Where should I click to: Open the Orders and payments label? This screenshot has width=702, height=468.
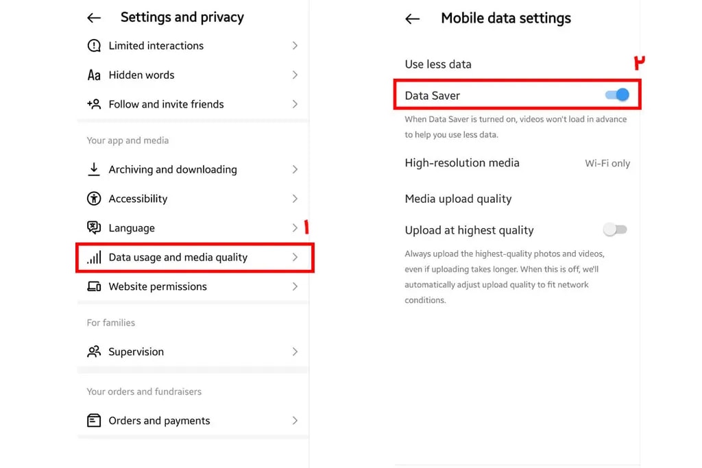159,421
